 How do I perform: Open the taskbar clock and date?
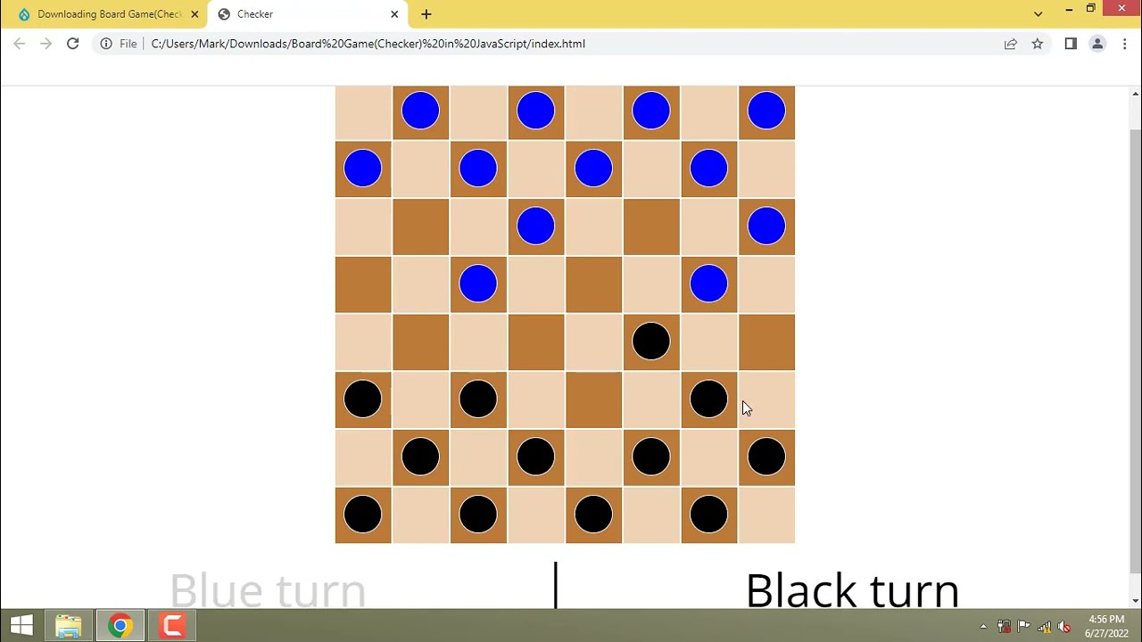point(1106,626)
